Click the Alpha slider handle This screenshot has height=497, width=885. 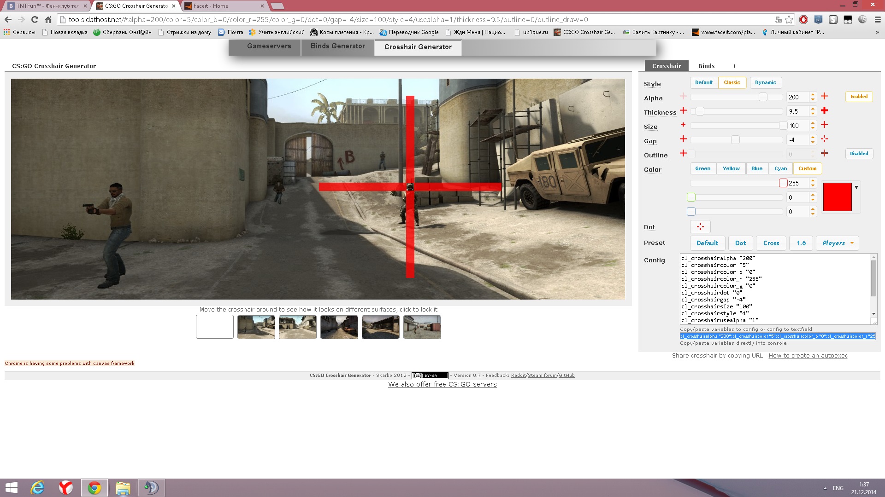[x=763, y=97]
